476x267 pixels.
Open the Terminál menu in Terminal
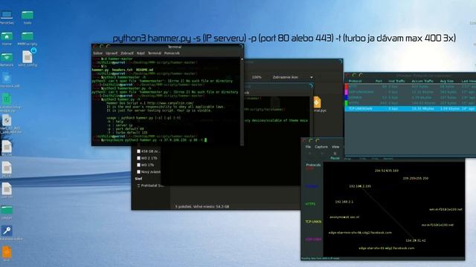155,53
